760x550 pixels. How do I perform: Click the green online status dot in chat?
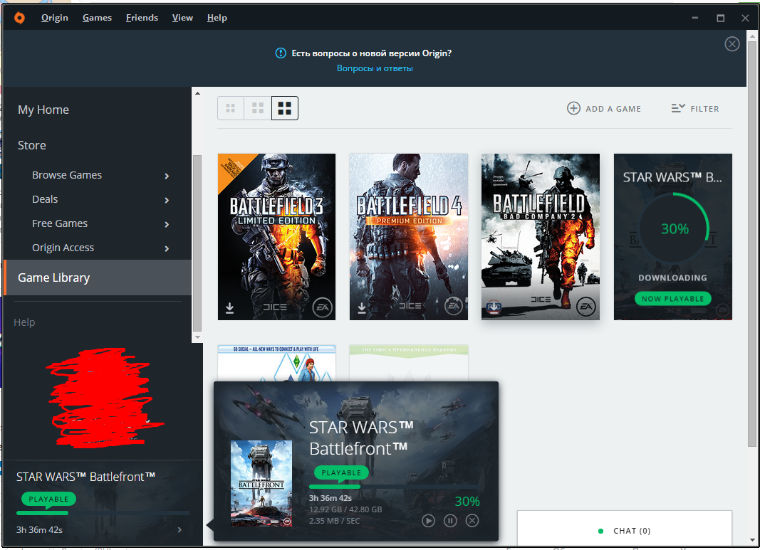(x=601, y=531)
